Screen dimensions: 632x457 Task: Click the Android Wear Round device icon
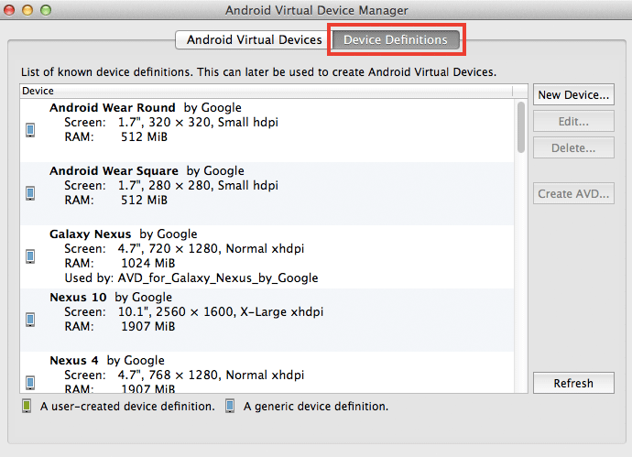coord(30,130)
